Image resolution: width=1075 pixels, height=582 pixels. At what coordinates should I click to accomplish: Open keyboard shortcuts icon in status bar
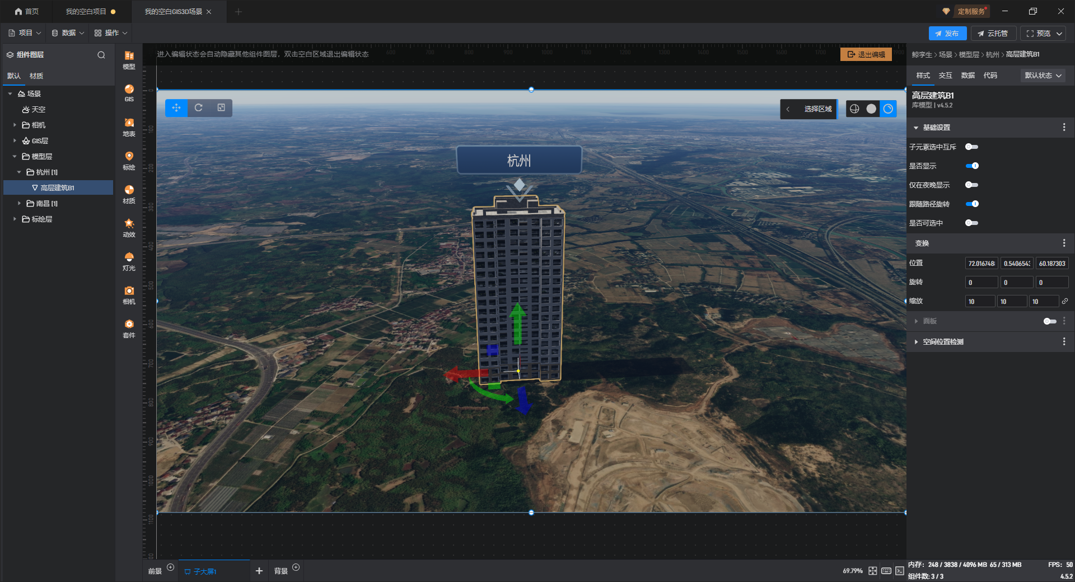click(886, 571)
